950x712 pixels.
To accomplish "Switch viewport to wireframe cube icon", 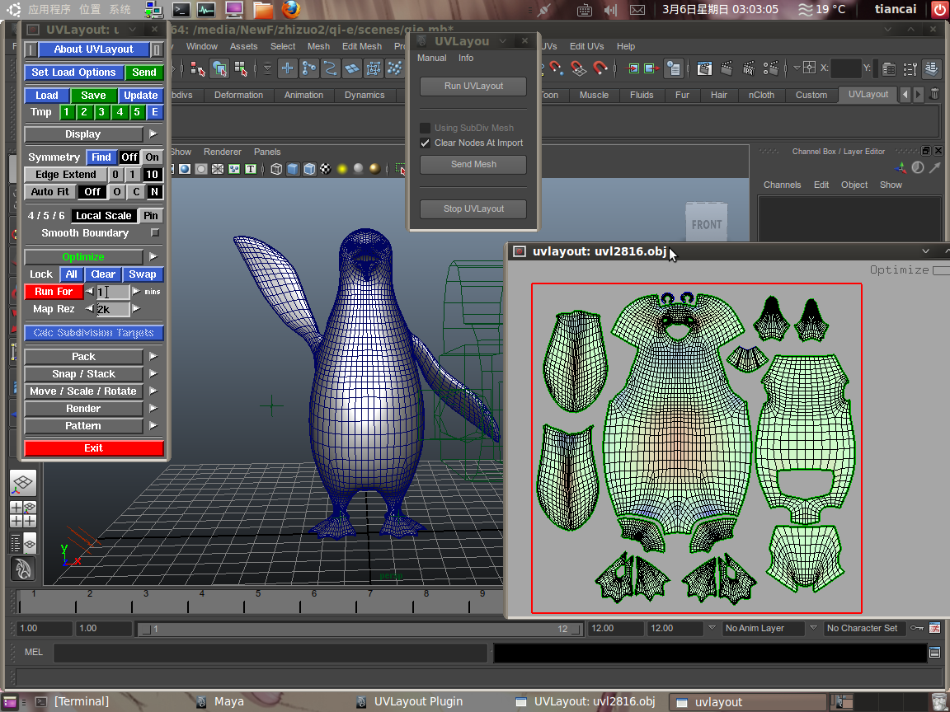I will pos(276,169).
